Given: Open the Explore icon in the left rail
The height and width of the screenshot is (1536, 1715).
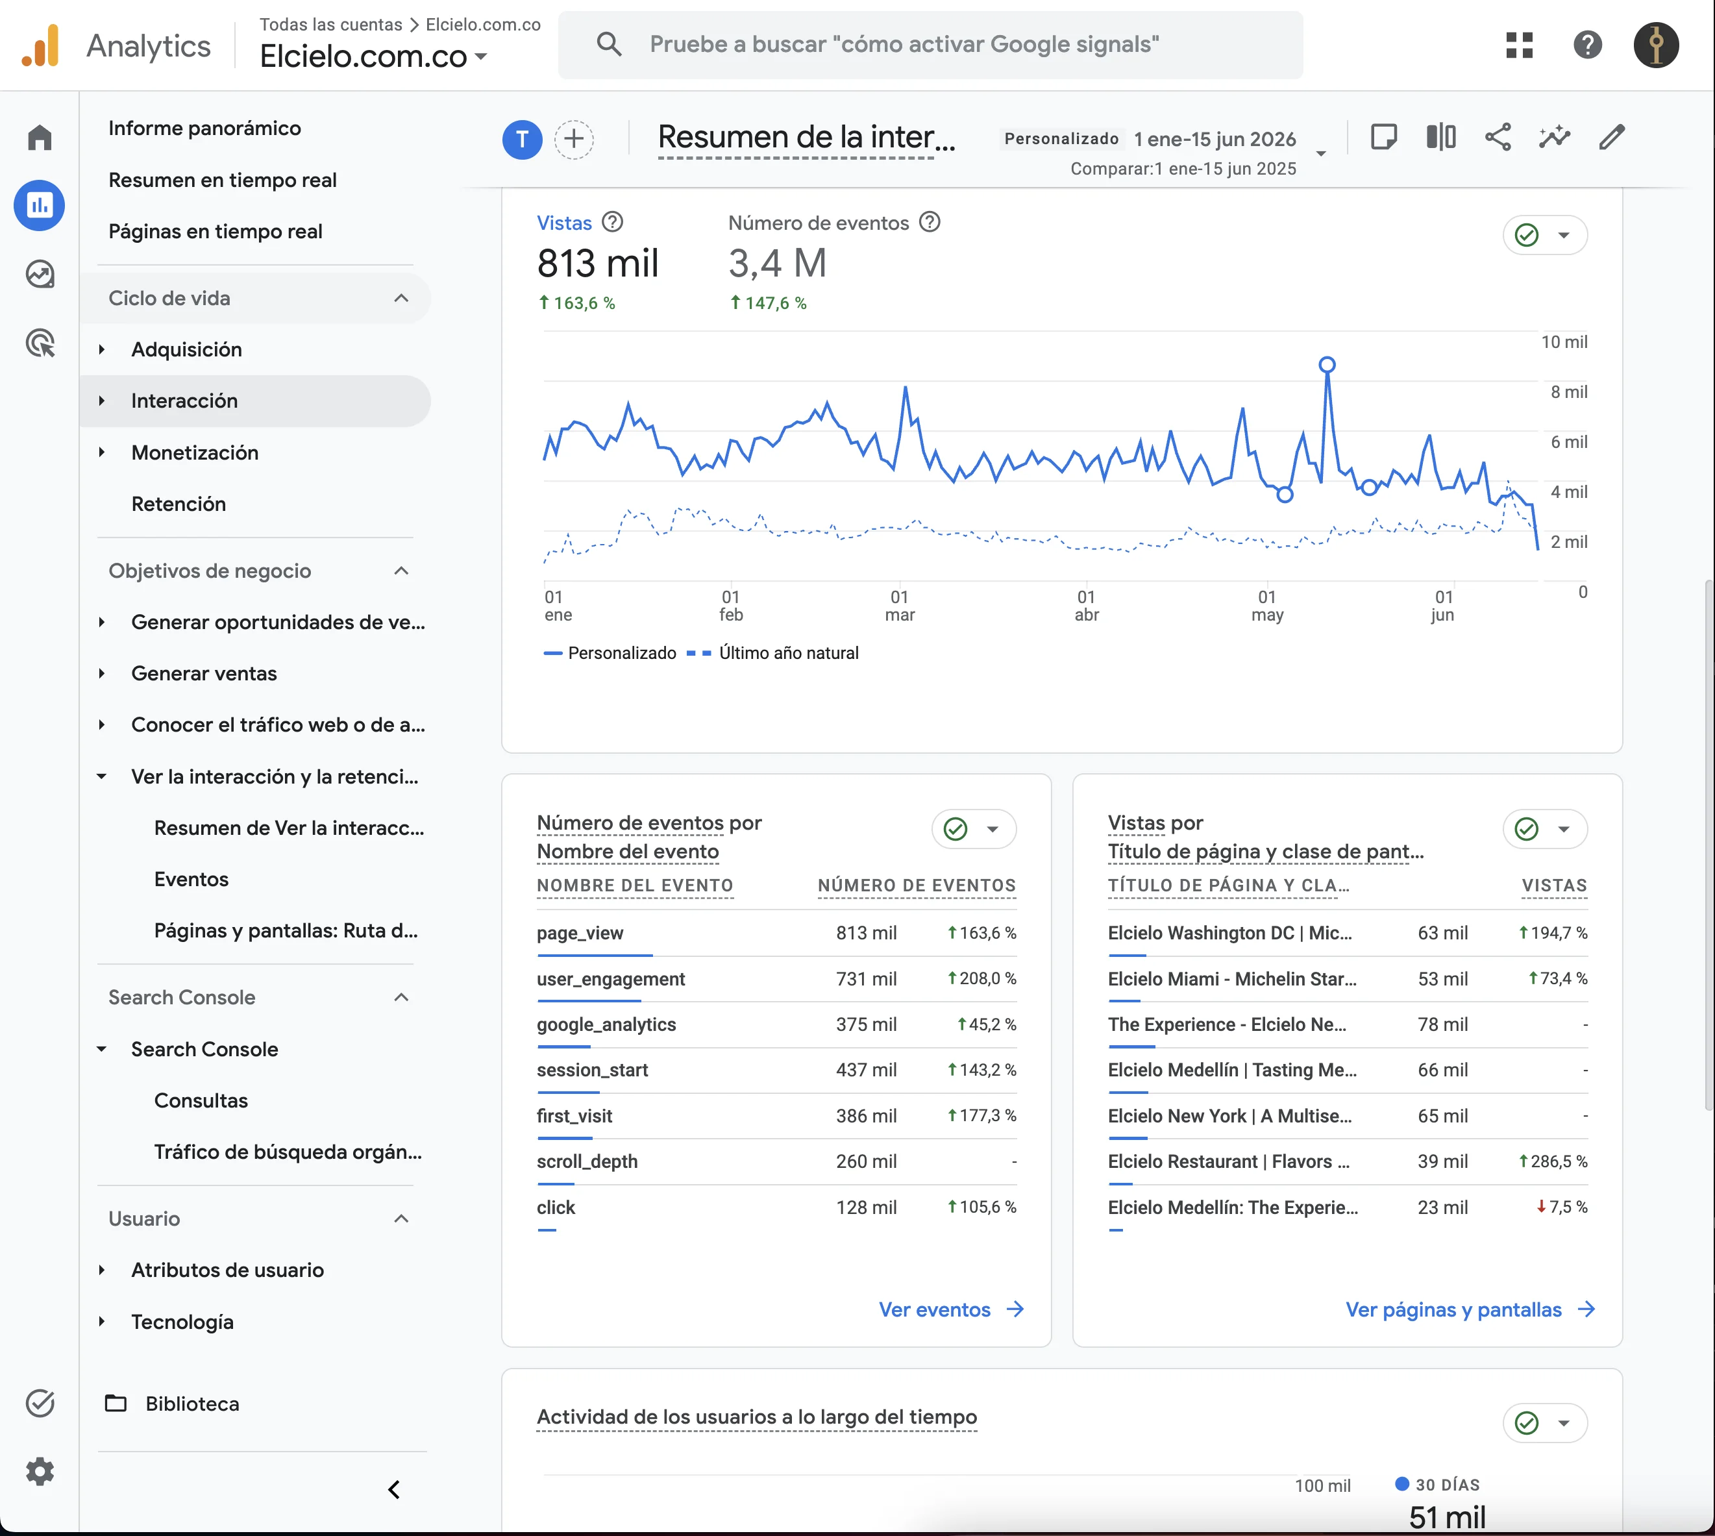Looking at the screenshot, I should 40,274.
